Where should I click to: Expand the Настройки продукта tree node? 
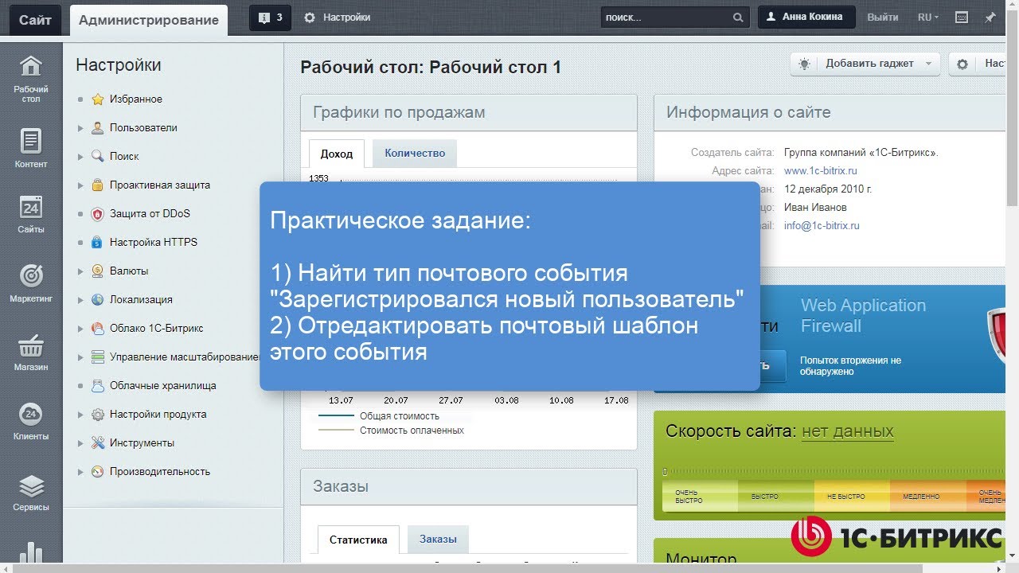coord(80,415)
